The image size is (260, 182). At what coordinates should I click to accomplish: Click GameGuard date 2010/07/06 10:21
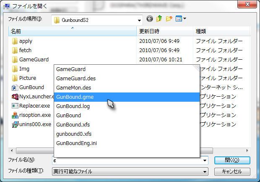coord(161,60)
